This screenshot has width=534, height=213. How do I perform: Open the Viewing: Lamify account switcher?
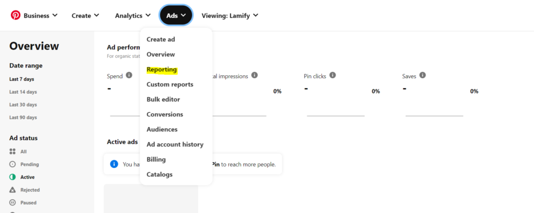click(x=230, y=16)
